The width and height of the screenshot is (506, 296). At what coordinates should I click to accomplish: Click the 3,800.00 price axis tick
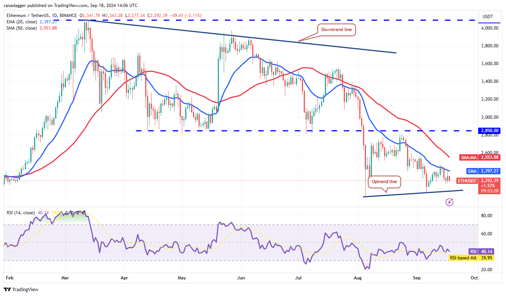point(489,46)
